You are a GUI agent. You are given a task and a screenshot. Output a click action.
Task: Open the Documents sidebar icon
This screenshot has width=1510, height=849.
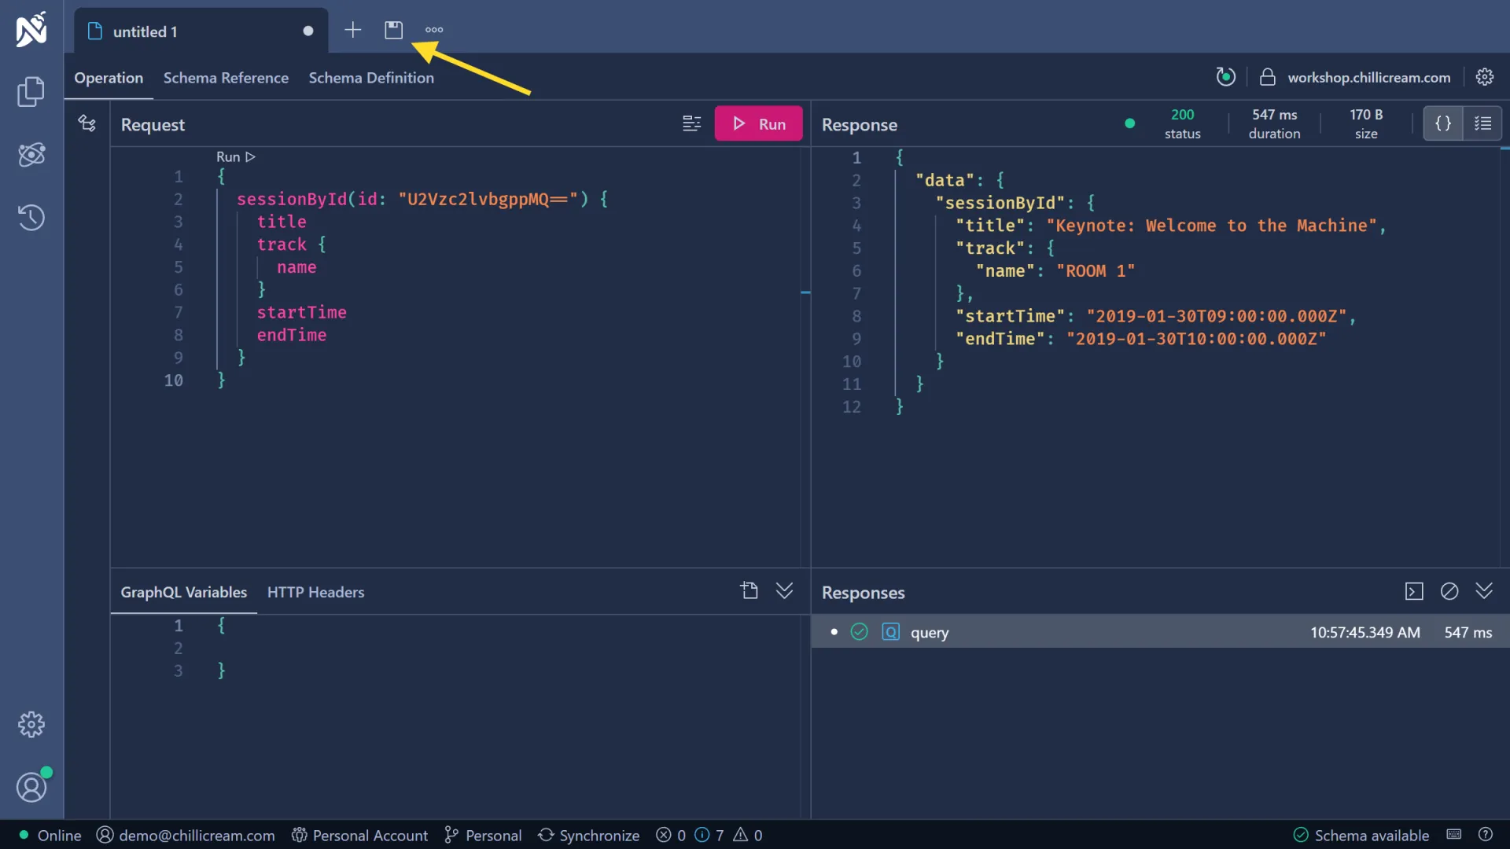[x=31, y=92]
